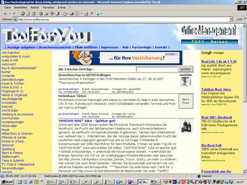This screenshot has height=185, width=247.
Task: Click the Back arrow in browser toolbar
Action: [x=4, y=13]
